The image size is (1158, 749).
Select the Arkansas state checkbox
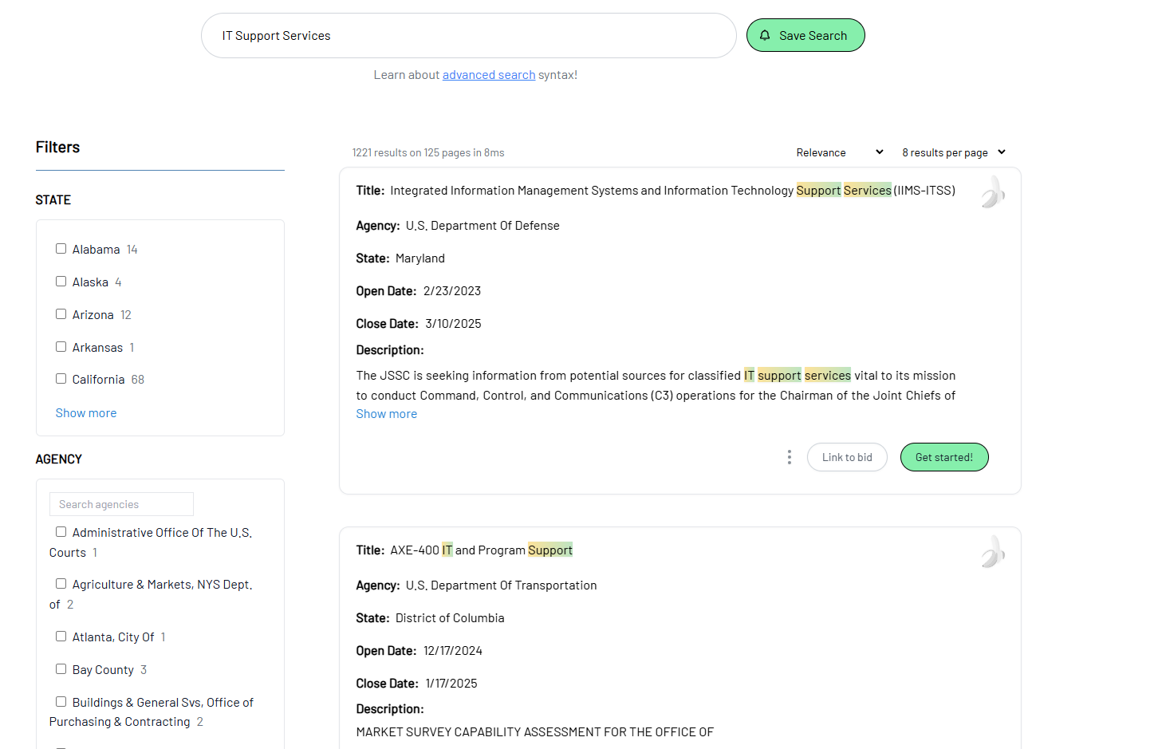coord(61,347)
